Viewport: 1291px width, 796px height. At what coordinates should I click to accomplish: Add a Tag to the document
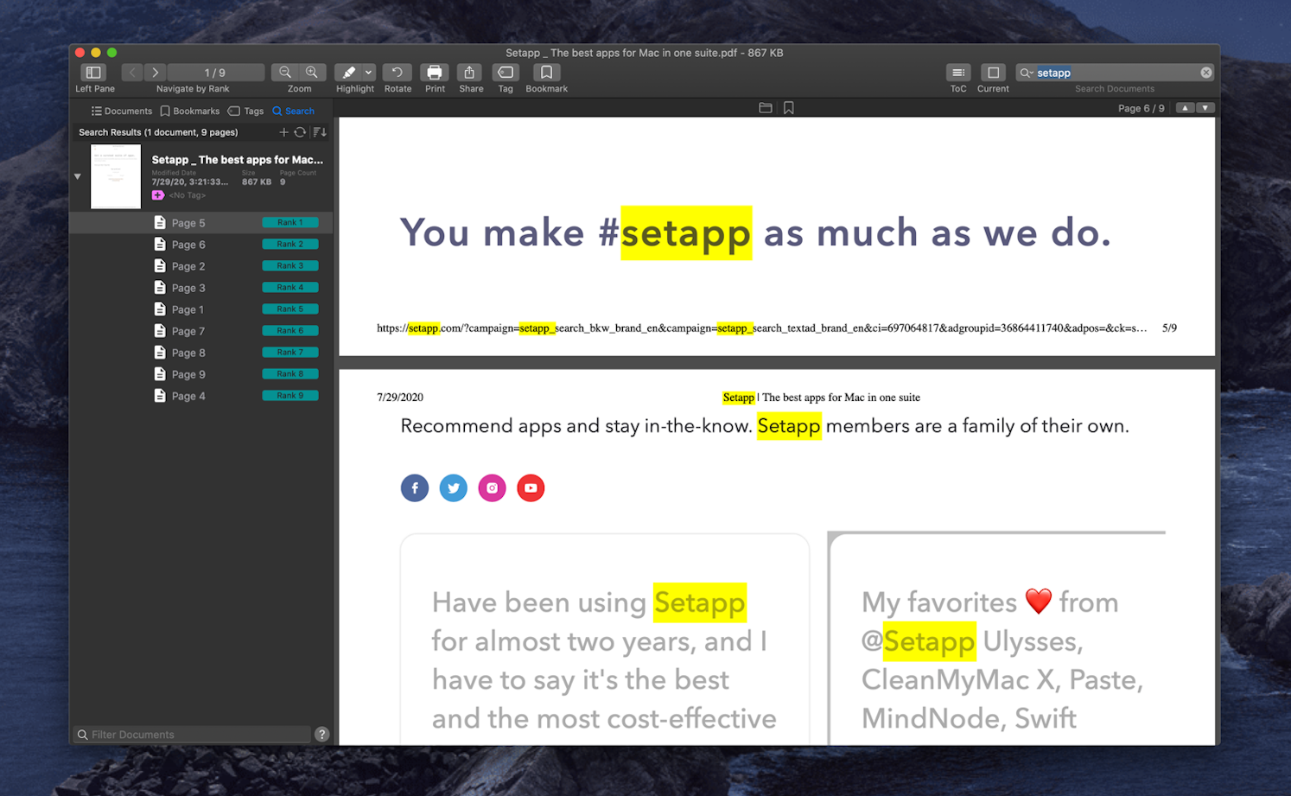(x=506, y=73)
